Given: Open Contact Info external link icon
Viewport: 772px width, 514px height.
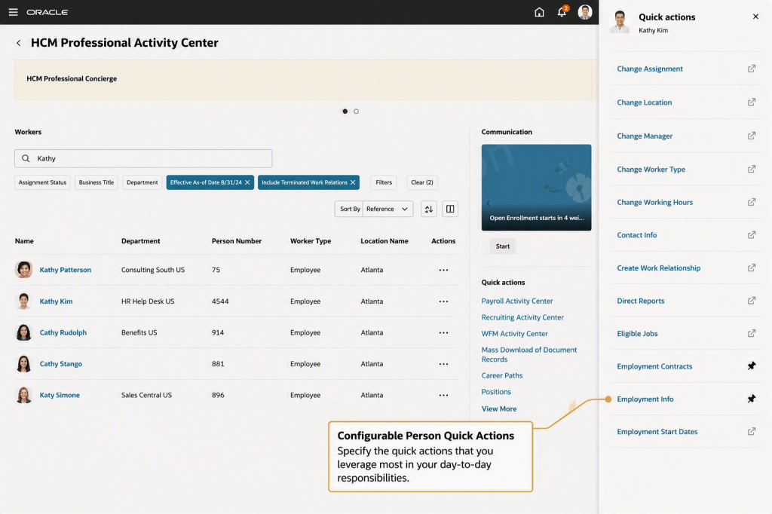Looking at the screenshot, I should pyautogui.click(x=752, y=235).
